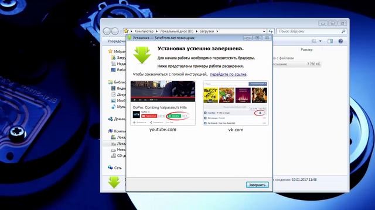375x210 pixels.
Task: Click the large green SaveFrom arrow logo
Action: point(142,55)
